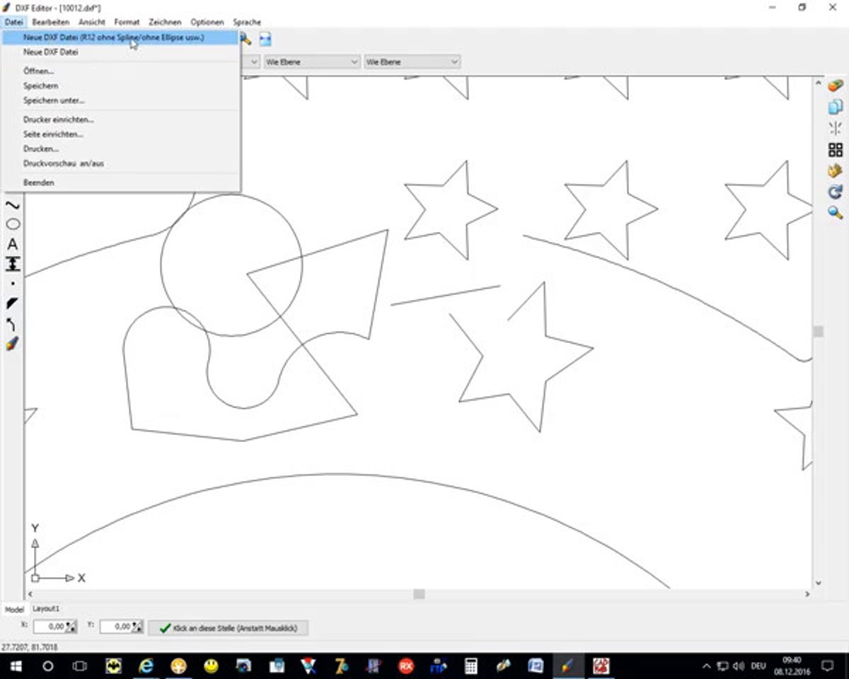The width and height of the screenshot is (849, 679).
Task: Click the Copy objects icon in right sidebar
Action: (835, 108)
